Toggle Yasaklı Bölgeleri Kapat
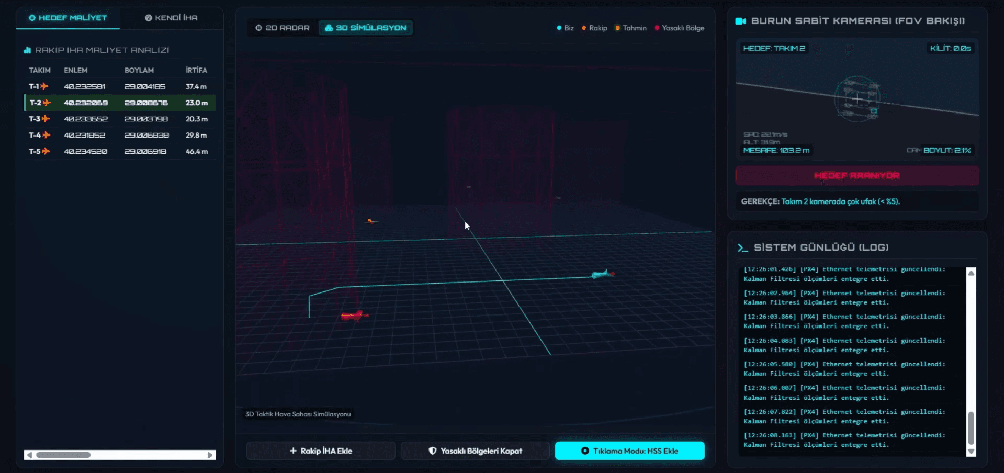 (475, 451)
